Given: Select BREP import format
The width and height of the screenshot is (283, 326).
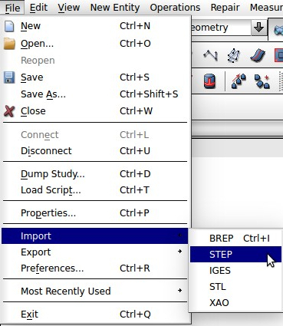Looking at the screenshot, I should pos(235,239).
